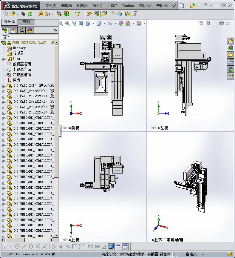
Task: Switch to the 装配体 tab
Action: (x=9, y=22)
